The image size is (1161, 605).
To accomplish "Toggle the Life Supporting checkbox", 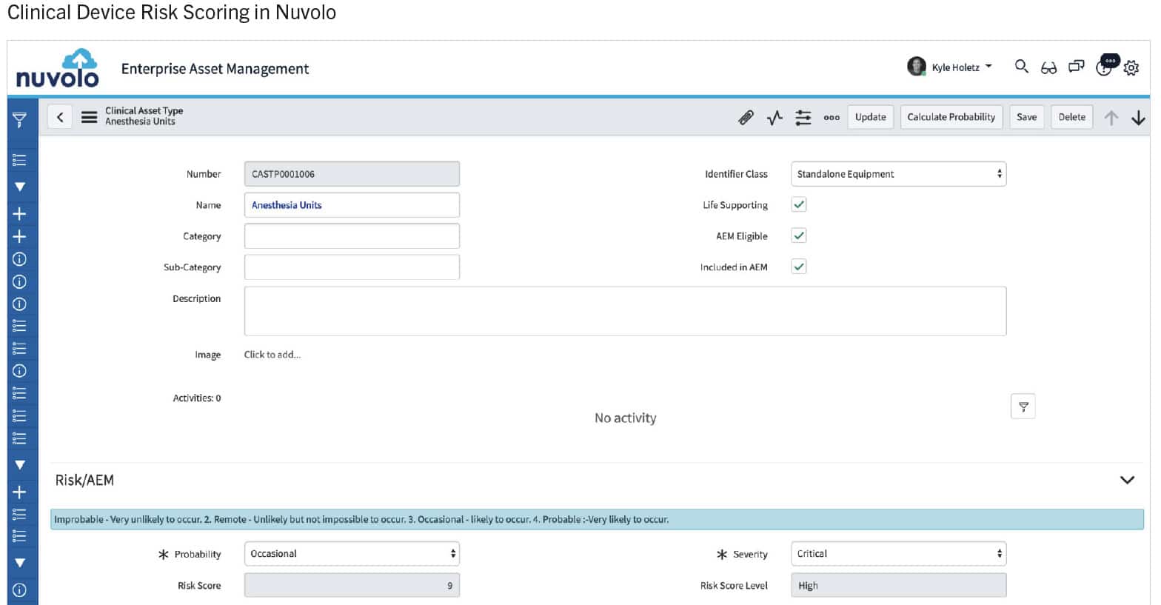I will [798, 205].
